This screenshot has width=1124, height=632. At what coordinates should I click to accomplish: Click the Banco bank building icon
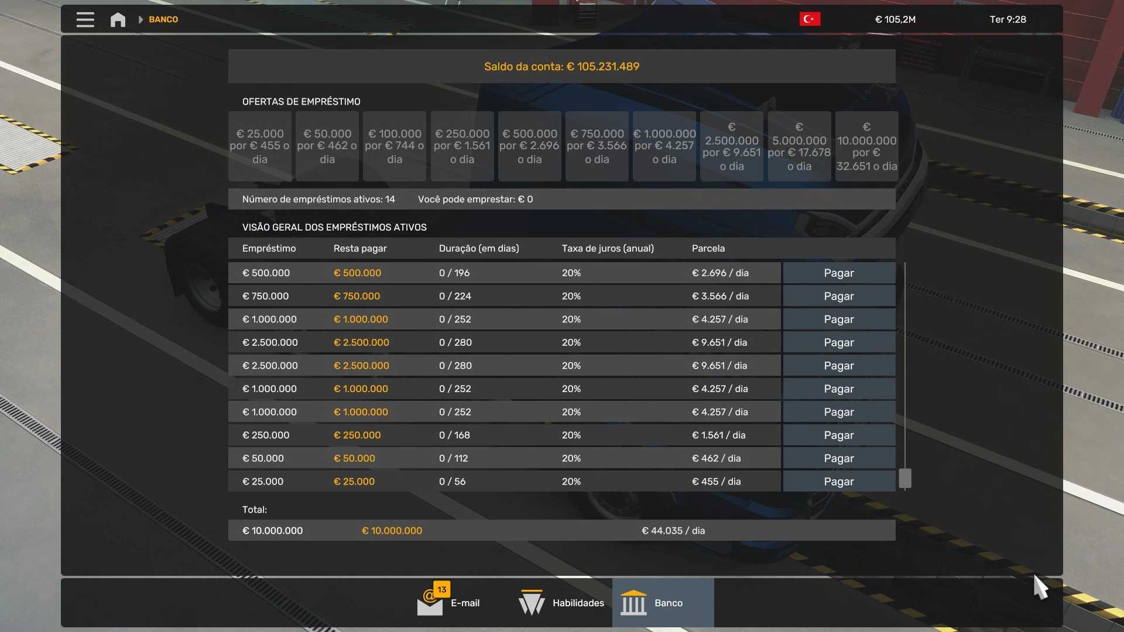pyautogui.click(x=633, y=603)
